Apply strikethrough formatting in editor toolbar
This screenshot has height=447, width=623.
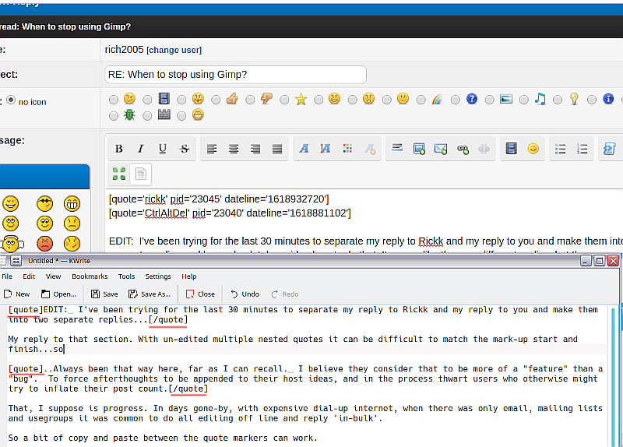(185, 149)
